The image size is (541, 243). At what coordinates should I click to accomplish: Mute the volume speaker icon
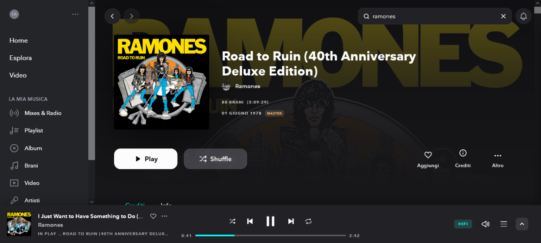486,224
